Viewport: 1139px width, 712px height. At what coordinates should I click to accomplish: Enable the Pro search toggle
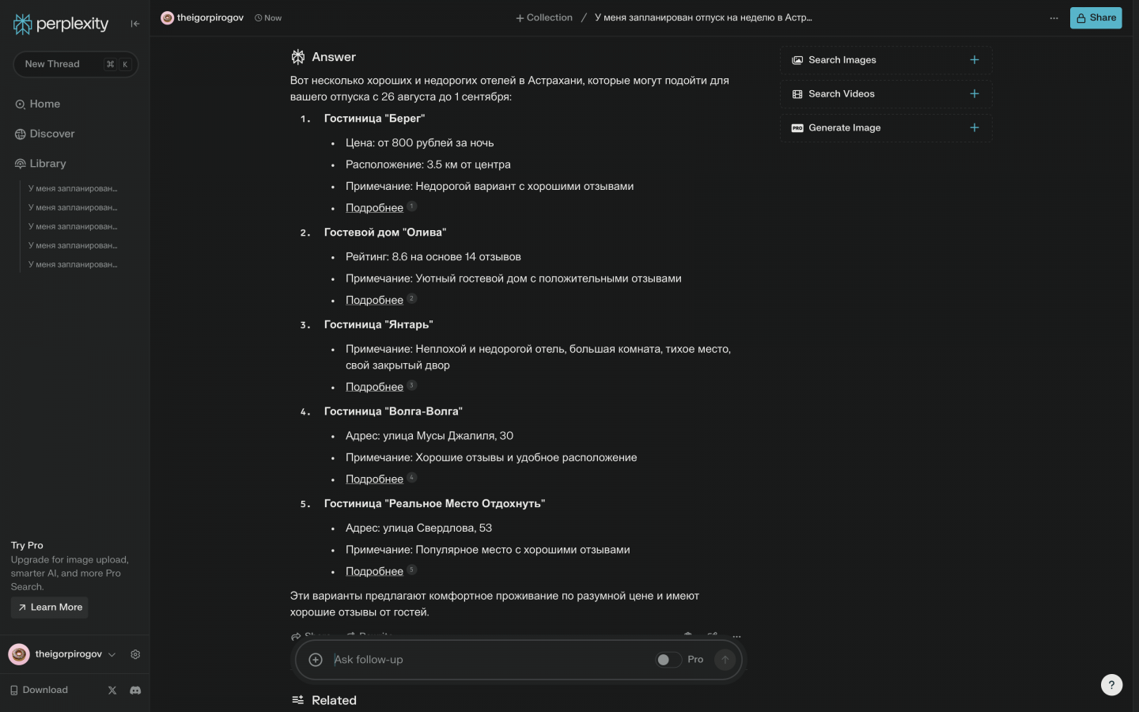pyautogui.click(x=668, y=660)
